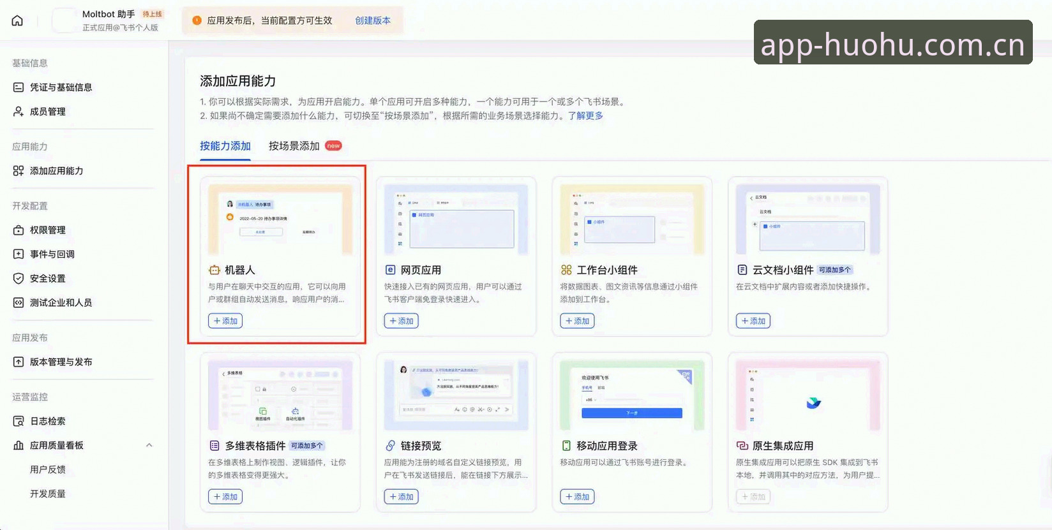Click the 创建版本 link in the banner

coord(373,20)
